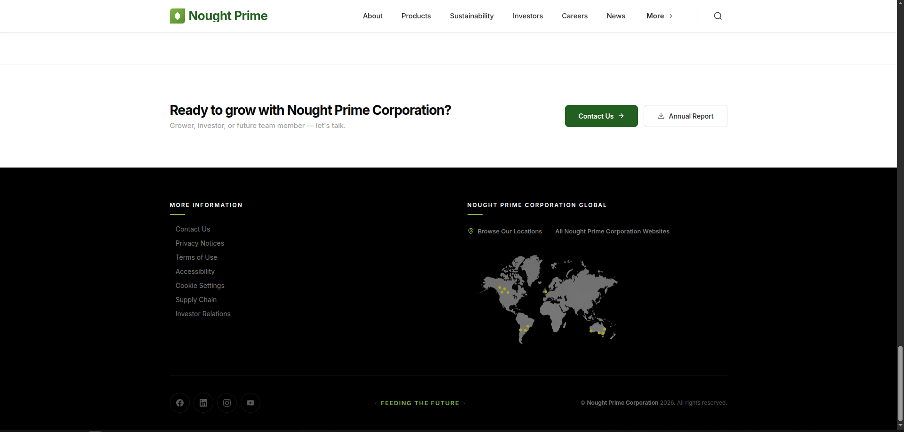Open the Sustainability menu item
Screen dimensions: 904x432
tap(471, 16)
